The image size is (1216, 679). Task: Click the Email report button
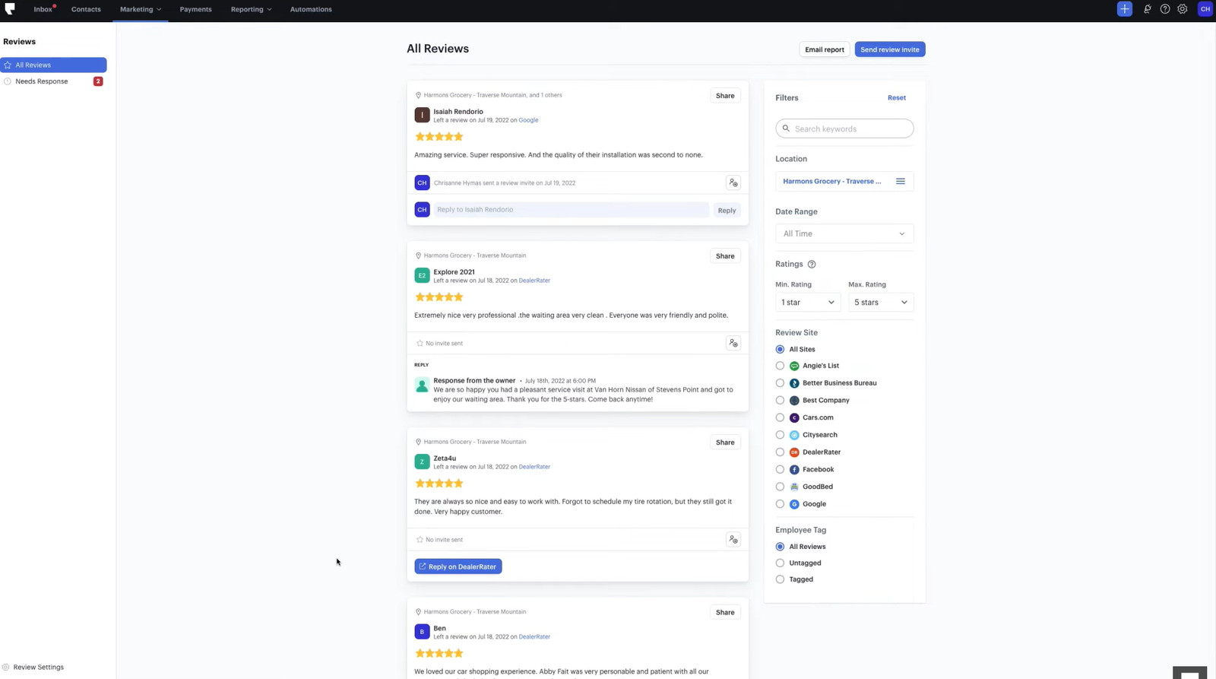(825, 49)
